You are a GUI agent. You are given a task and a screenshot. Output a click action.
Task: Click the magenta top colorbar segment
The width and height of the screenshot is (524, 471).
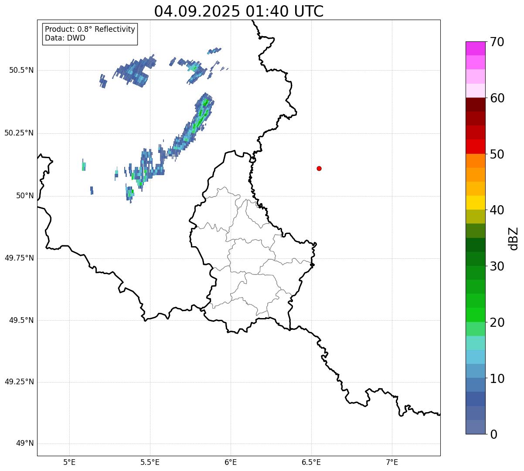(x=476, y=48)
